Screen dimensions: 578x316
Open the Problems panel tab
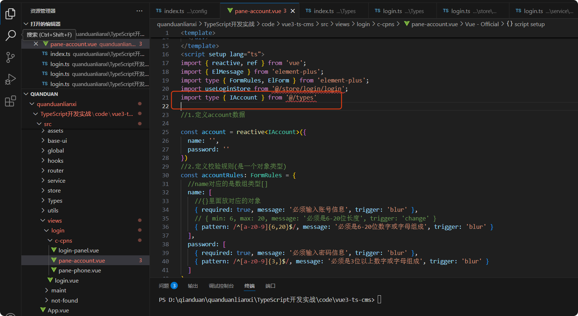pos(164,286)
